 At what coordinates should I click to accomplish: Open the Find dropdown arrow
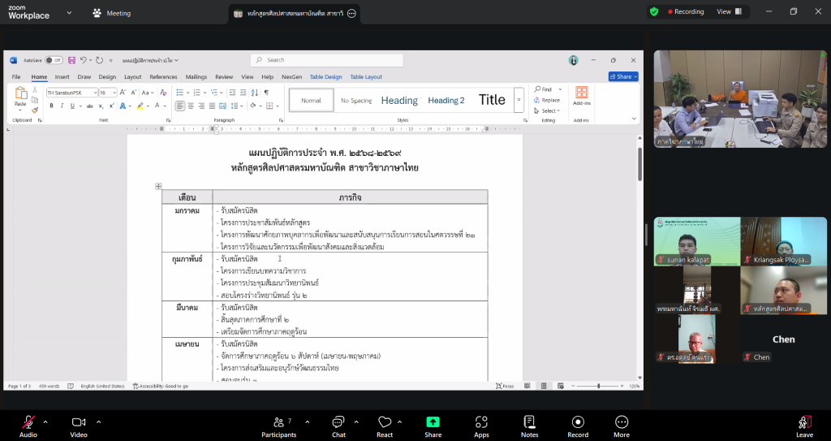point(560,89)
